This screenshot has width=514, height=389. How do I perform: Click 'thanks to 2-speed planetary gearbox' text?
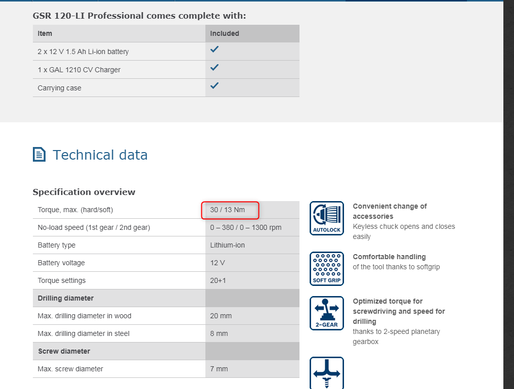(x=396, y=336)
